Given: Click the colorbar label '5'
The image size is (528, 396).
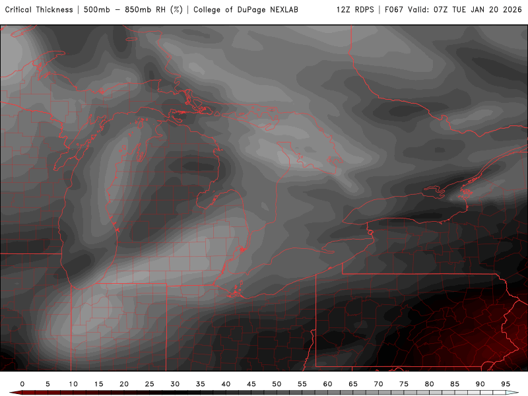Looking at the screenshot, I should (48, 384).
